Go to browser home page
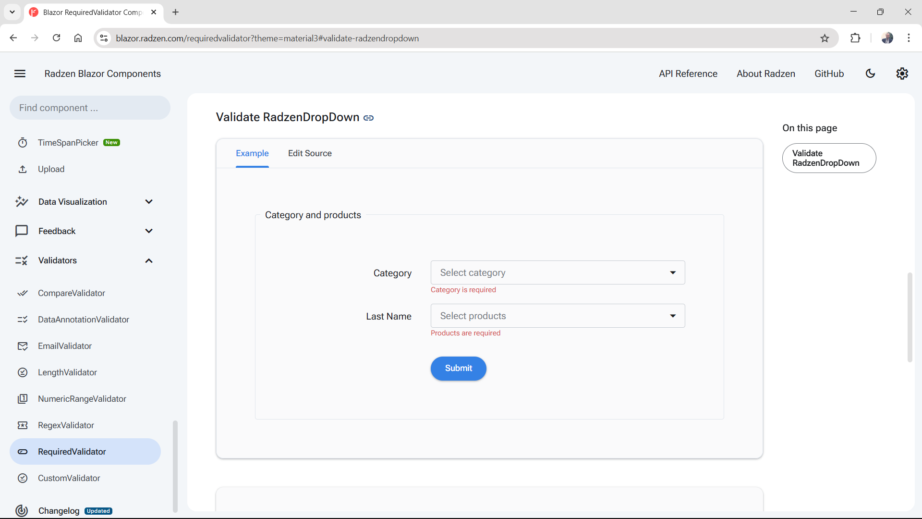The image size is (922, 519). coord(78,38)
